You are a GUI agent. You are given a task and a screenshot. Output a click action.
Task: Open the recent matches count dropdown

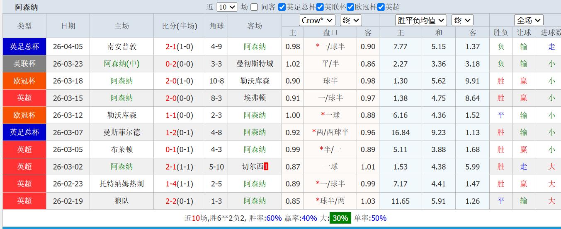(x=227, y=7)
